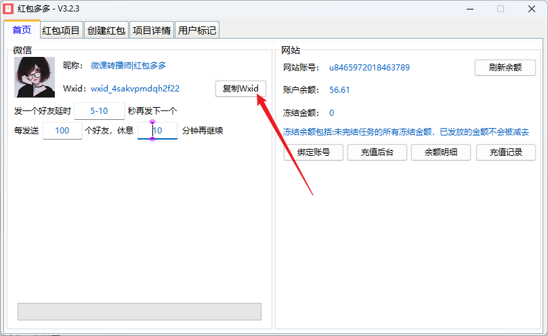Open the 充值记录 recharge history

tap(505, 152)
